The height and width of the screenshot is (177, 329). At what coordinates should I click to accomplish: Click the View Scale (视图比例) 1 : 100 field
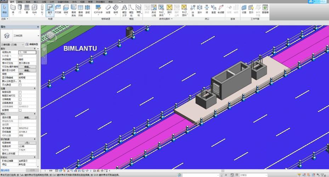27,52
